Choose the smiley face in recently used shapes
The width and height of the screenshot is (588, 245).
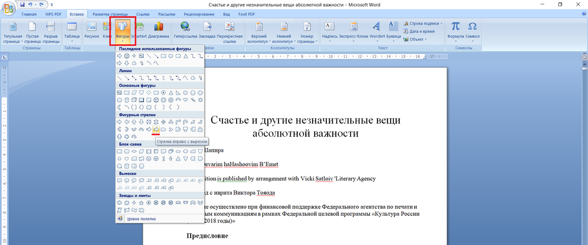coord(126,56)
